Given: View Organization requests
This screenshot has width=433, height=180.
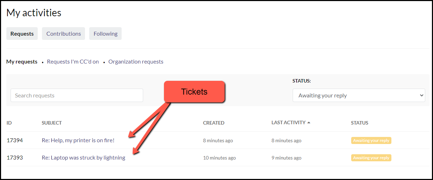Looking at the screenshot, I should [136, 61].
